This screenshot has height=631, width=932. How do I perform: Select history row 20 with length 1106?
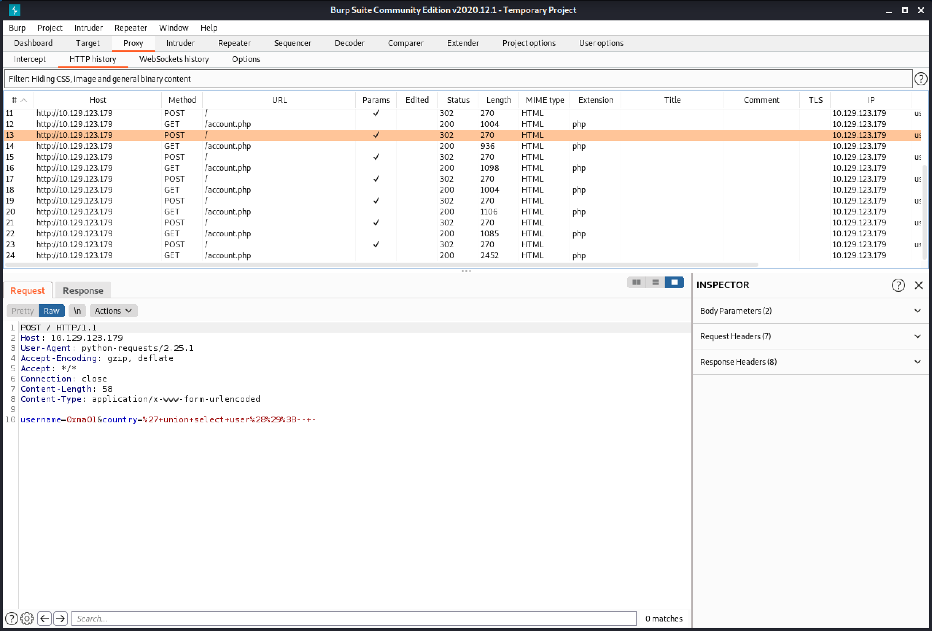[462, 212]
